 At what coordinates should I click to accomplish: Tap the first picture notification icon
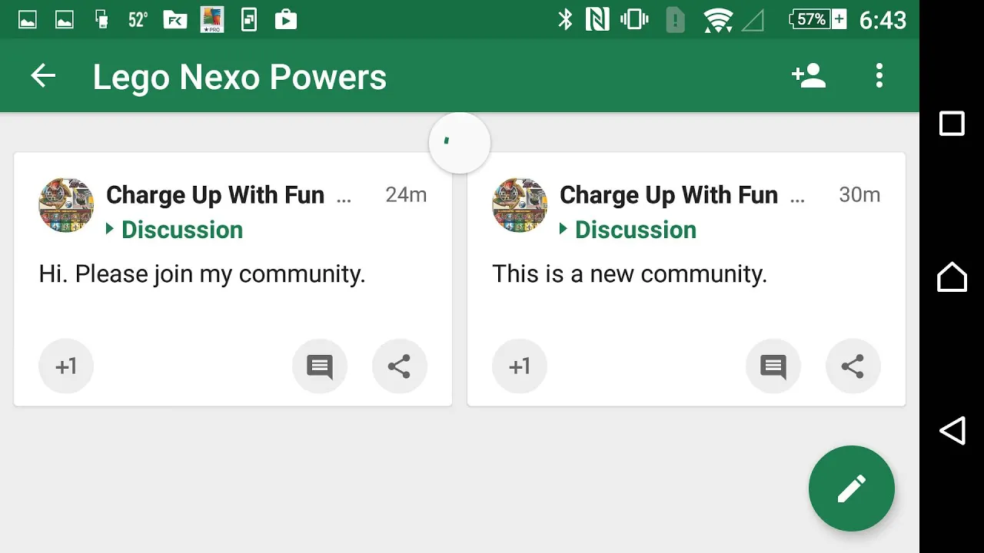click(28, 21)
